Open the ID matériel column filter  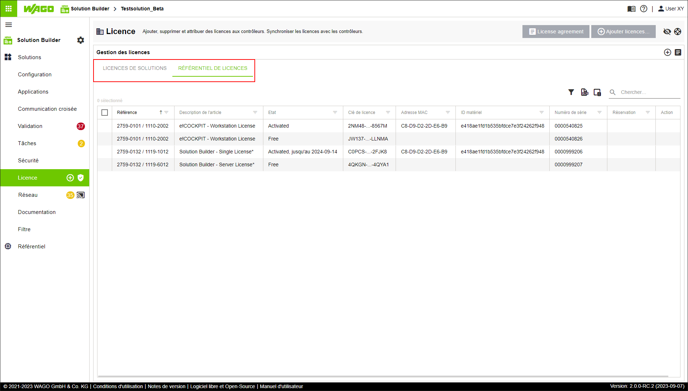[541, 113]
